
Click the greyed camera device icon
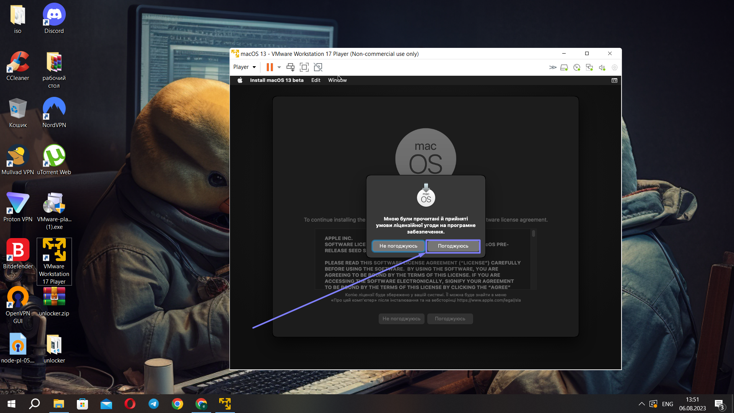615,67
